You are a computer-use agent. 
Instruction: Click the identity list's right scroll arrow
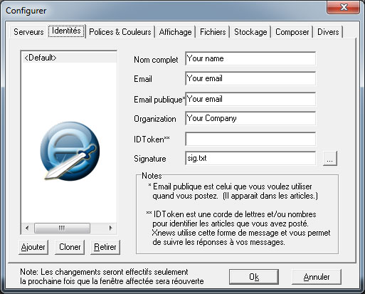coord(110,229)
